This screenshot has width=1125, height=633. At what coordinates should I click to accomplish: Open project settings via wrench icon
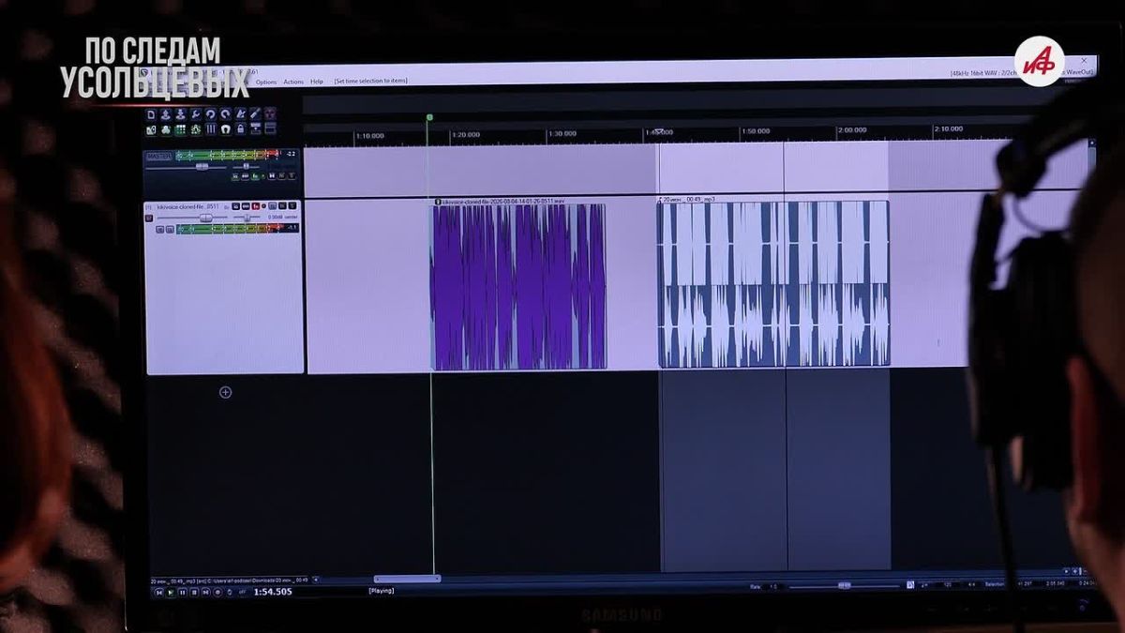point(196,114)
